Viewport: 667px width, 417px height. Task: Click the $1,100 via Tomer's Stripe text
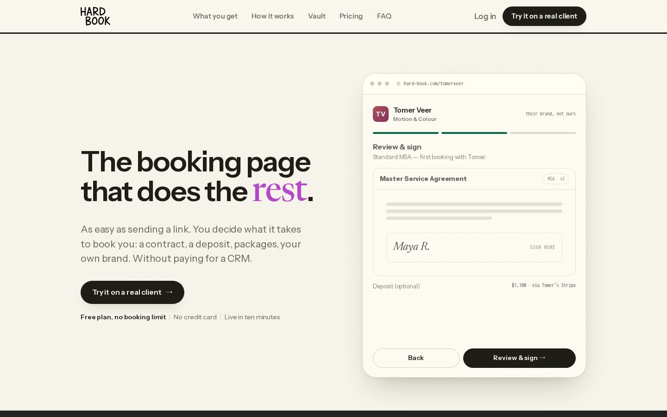544,285
